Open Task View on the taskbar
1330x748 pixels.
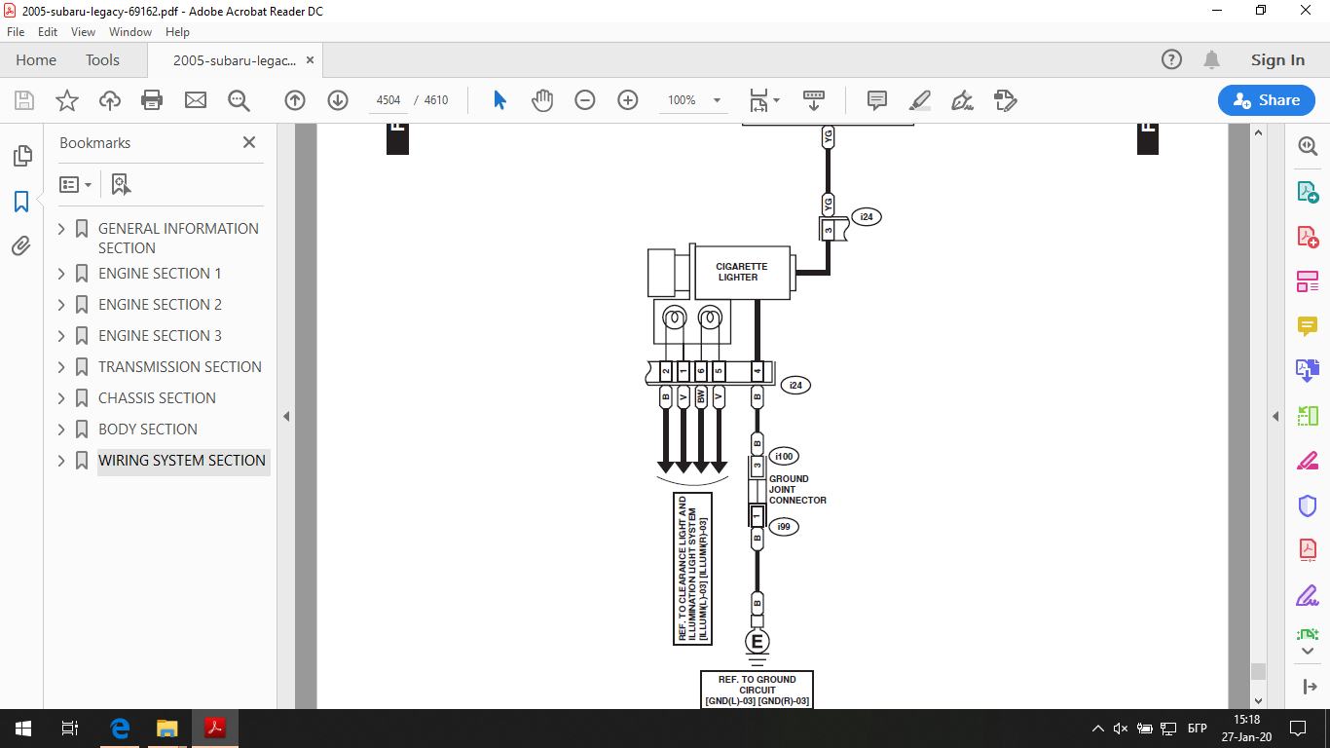[x=70, y=729]
